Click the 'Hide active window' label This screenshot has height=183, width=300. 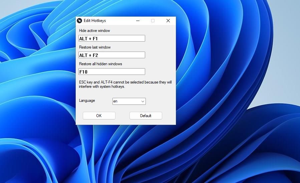[x=94, y=31]
